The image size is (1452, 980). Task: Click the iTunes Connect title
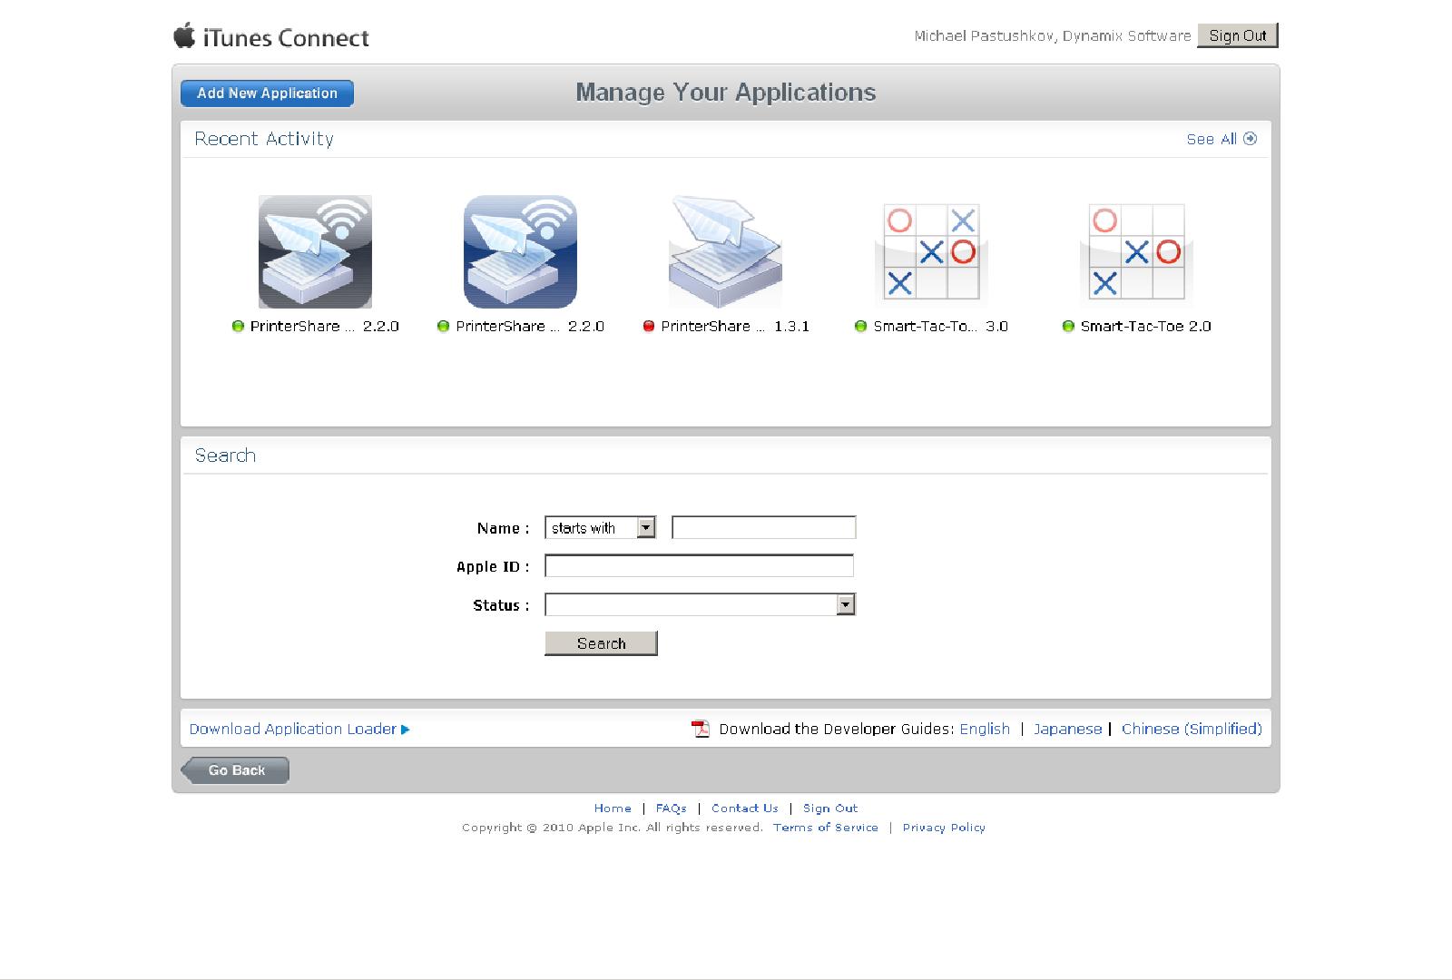tap(285, 38)
